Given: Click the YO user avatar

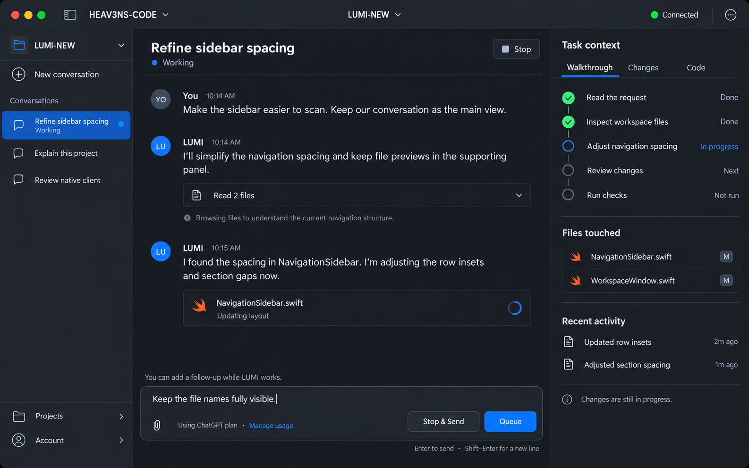Looking at the screenshot, I should [x=161, y=100].
